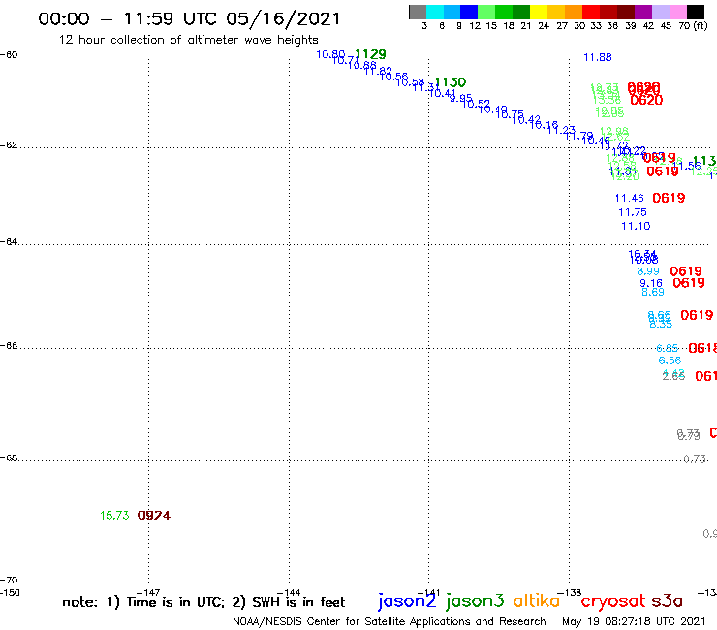Select the dark red time stamp '0924'
The image size is (717, 630).
pyautogui.click(x=154, y=516)
